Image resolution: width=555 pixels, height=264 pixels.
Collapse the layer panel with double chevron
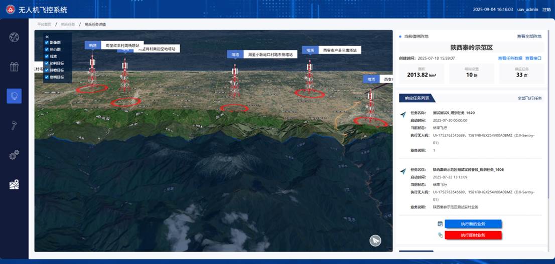coord(47,37)
